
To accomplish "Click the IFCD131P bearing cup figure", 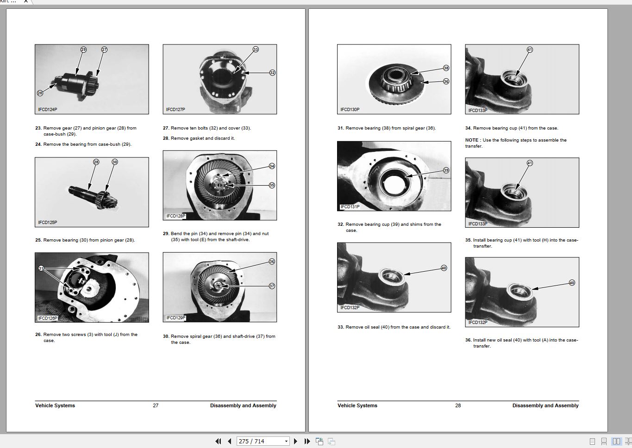I will [394, 176].
